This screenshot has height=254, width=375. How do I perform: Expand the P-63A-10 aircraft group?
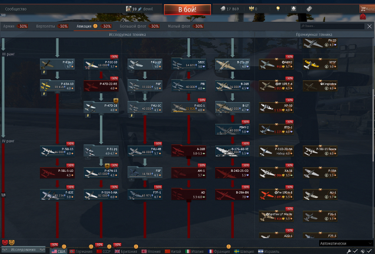58,86
